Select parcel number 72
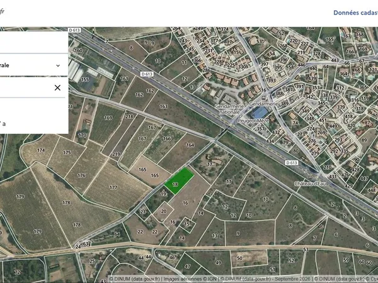Screen dimensions: 378x283 click(18, 272)
